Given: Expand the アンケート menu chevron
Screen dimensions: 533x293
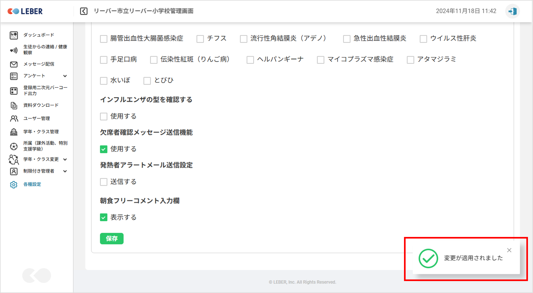Looking at the screenshot, I should [x=65, y=76].
